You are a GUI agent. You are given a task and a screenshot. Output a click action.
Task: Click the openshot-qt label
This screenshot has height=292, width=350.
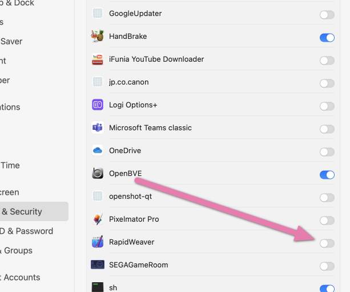click(130, 197)
